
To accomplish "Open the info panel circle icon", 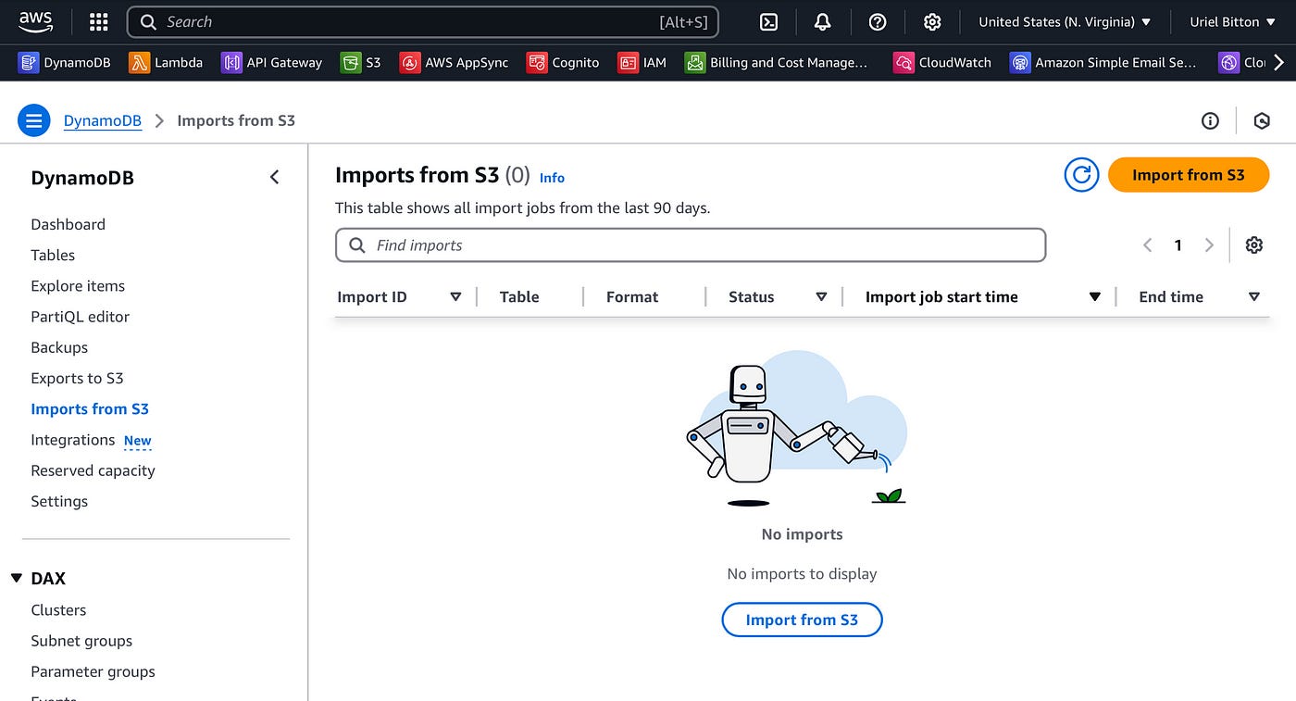I will point(1210,120).
